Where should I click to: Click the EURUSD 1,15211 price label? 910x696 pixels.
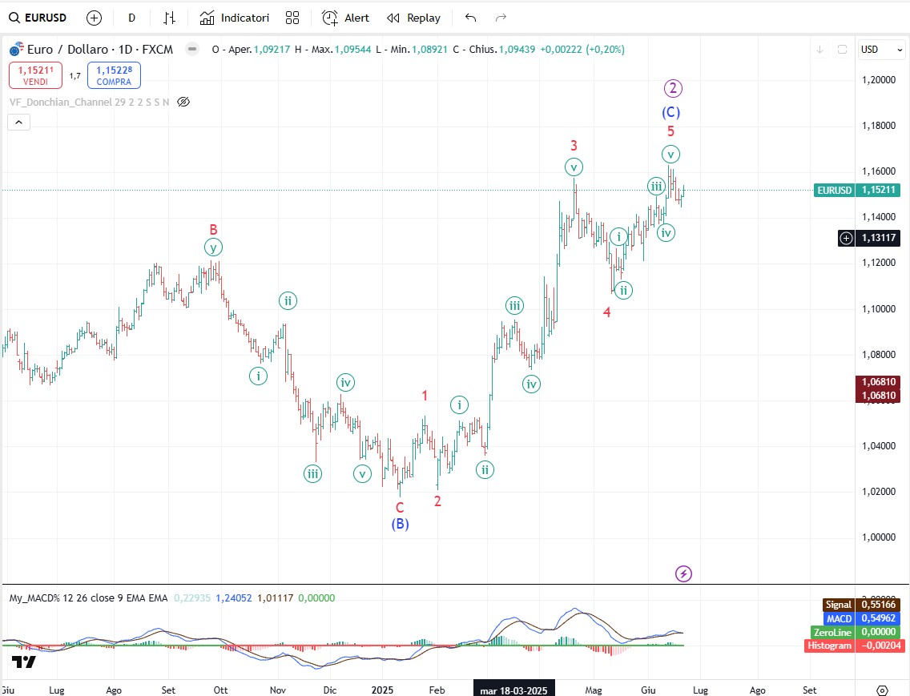857,190
